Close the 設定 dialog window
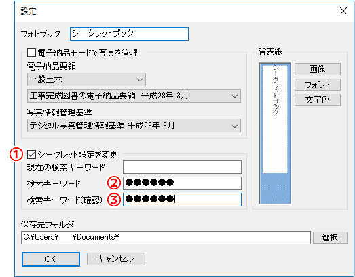 coord(343,11)
